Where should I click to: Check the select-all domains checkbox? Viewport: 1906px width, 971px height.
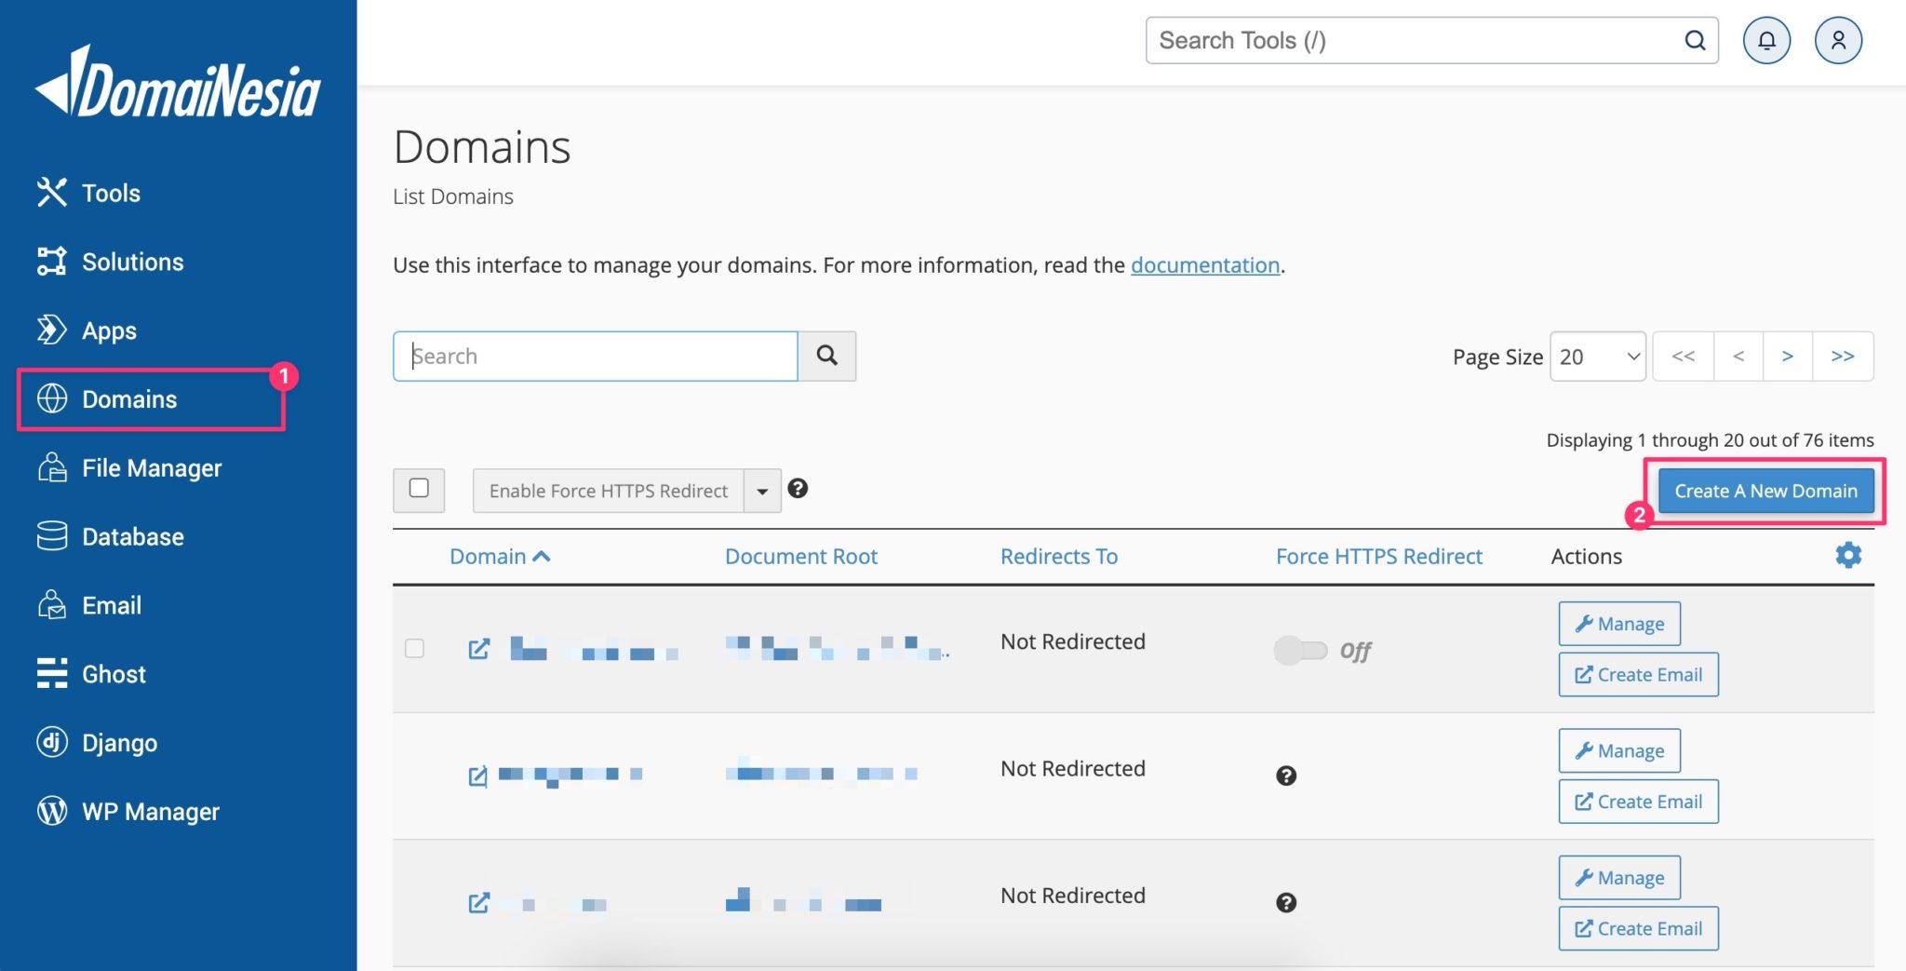418,489
